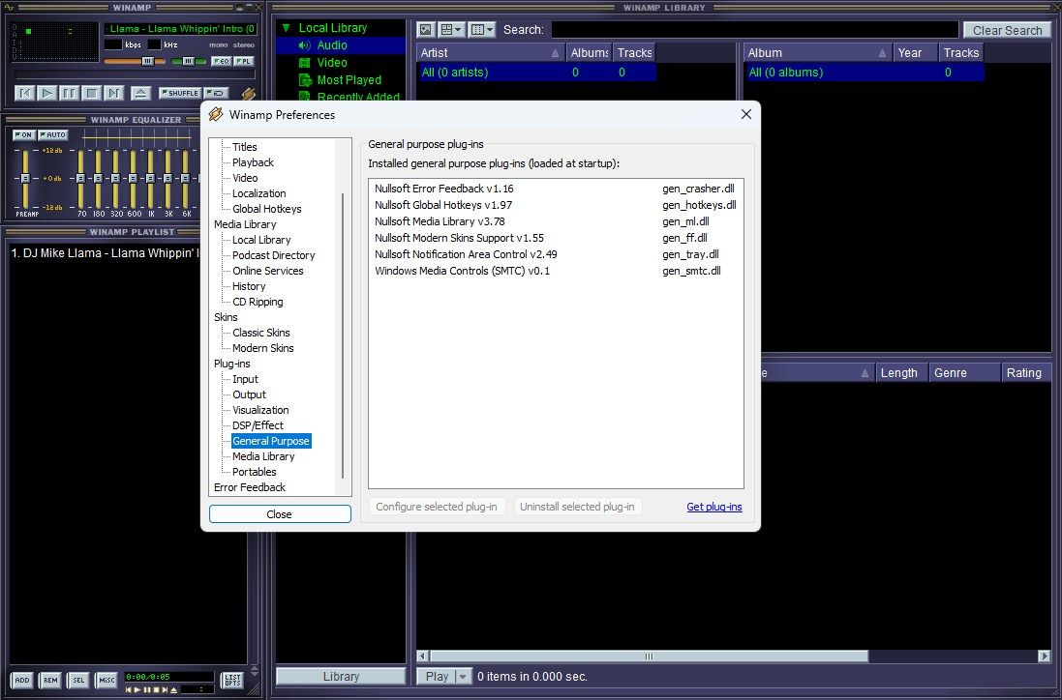Click the Pause button in Winamp main window

click(69, 94)
